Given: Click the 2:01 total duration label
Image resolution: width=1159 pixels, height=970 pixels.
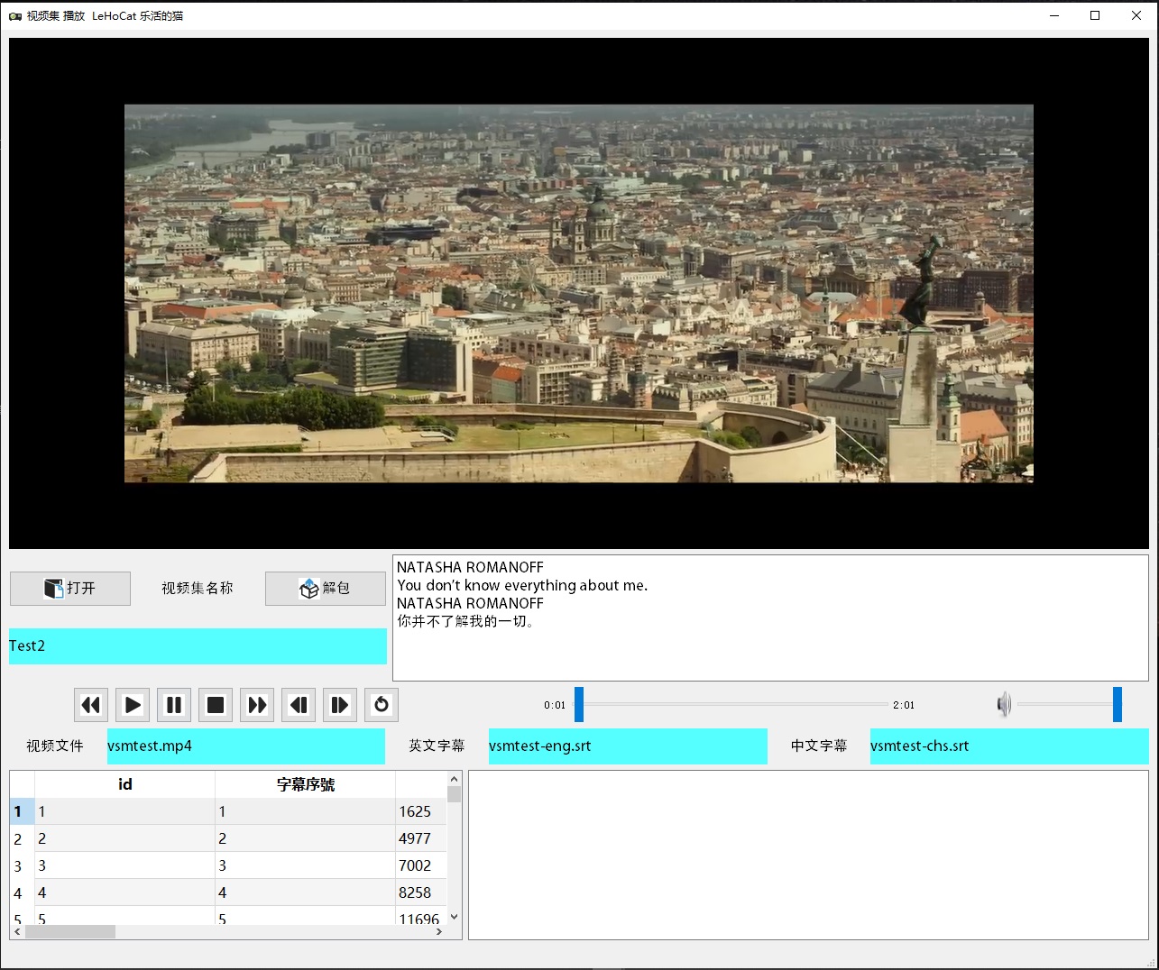Looking at the screenshot, I should click(x=904, y=705).
